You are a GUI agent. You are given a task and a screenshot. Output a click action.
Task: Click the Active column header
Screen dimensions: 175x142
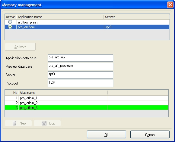tap(11, 17)
